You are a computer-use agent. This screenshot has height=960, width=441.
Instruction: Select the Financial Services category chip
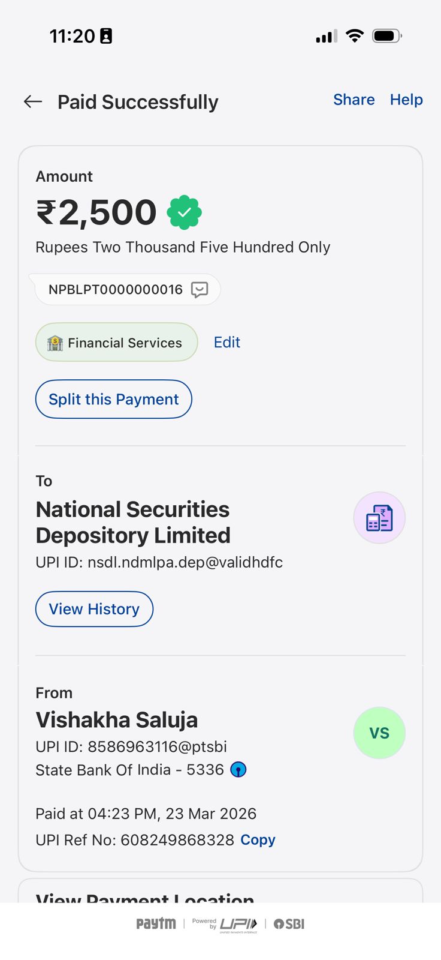[117, 343]
